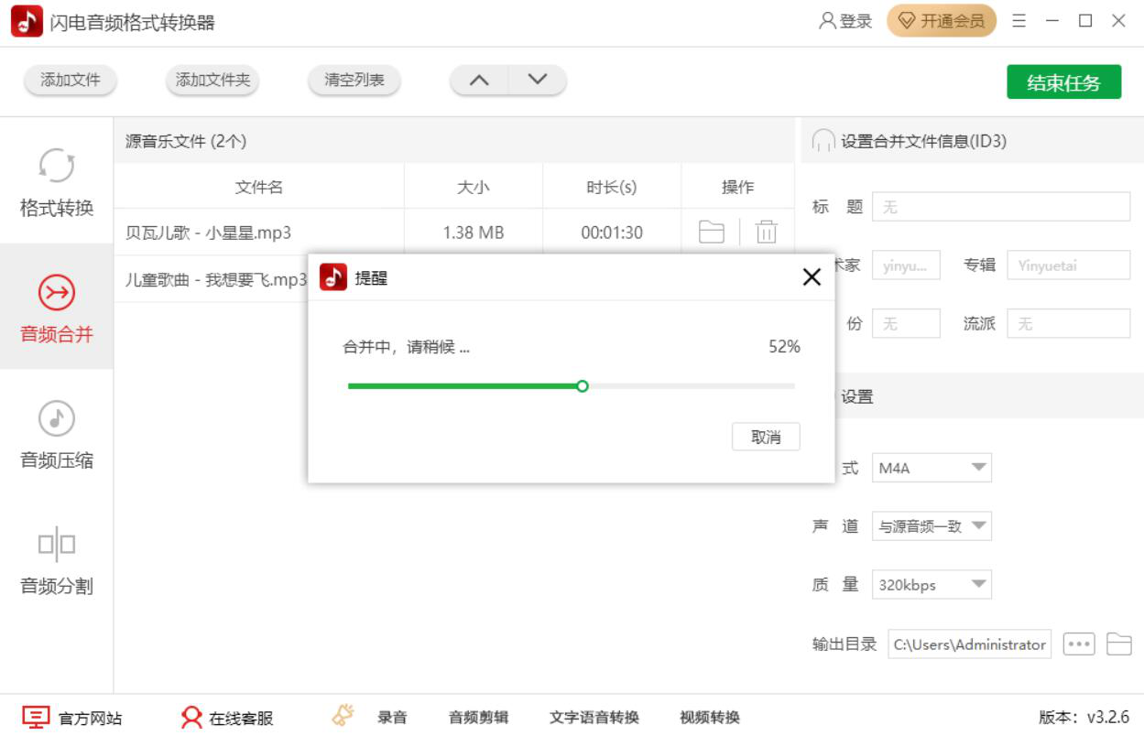Browse output path with the ... button
The height and width of the screenshot is (736, 1144).
1079,644
